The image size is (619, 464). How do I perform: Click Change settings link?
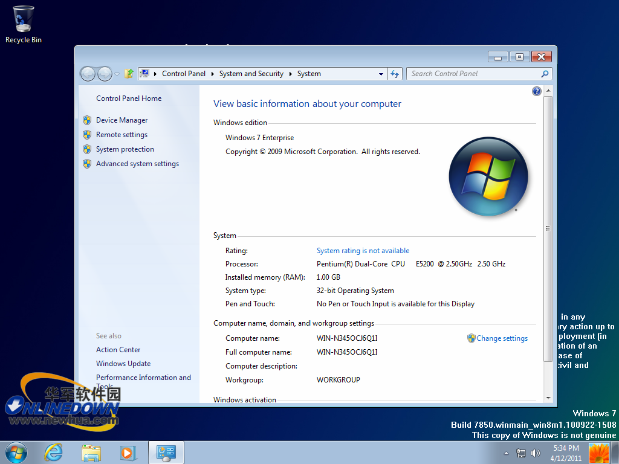tap(502, 338)
